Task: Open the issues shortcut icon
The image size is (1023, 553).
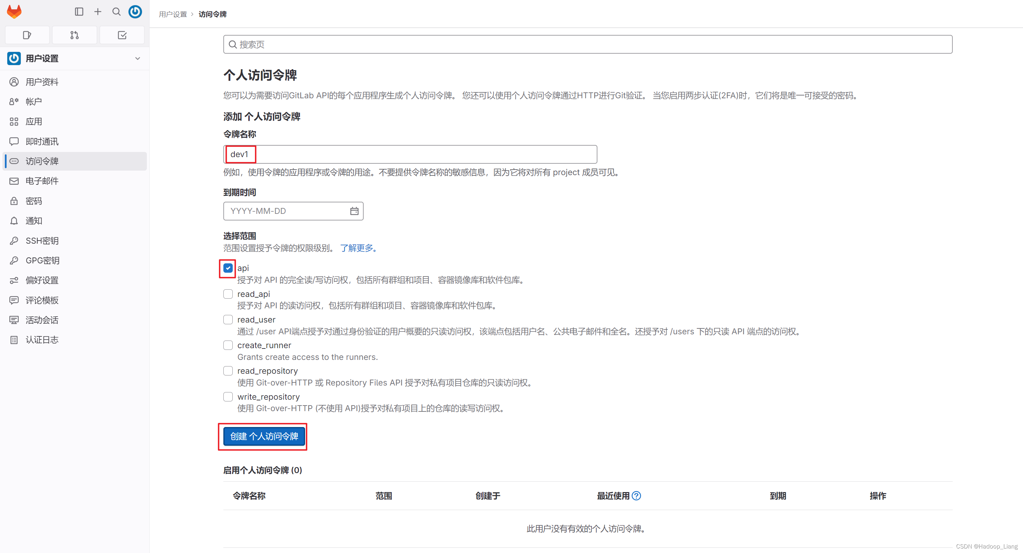Action: click(x=27, y=35)
